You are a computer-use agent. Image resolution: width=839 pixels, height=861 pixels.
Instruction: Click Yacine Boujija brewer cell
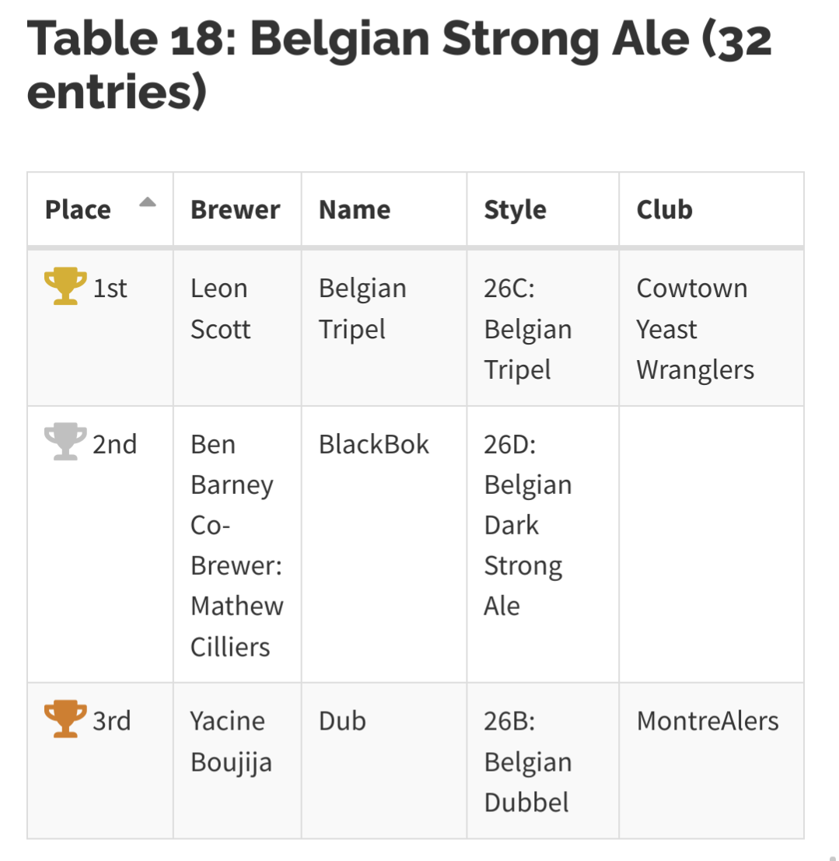click(231, 741)
